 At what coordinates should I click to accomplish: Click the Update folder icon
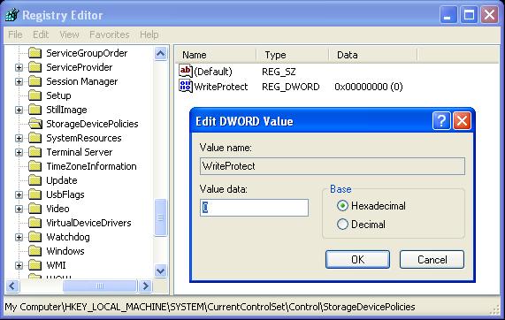34,180
